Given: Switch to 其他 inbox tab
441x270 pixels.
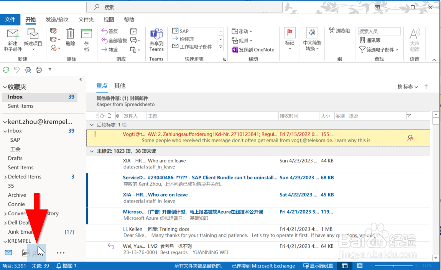Looking at the screenshot, I should tap(120, 86).
